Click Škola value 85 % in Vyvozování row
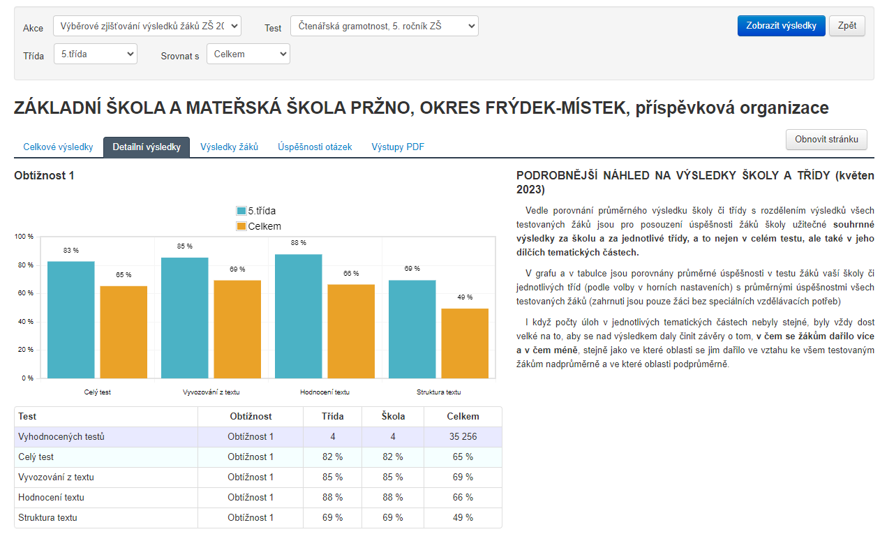Viewport: 880px width, 548px height. (393, 477)
